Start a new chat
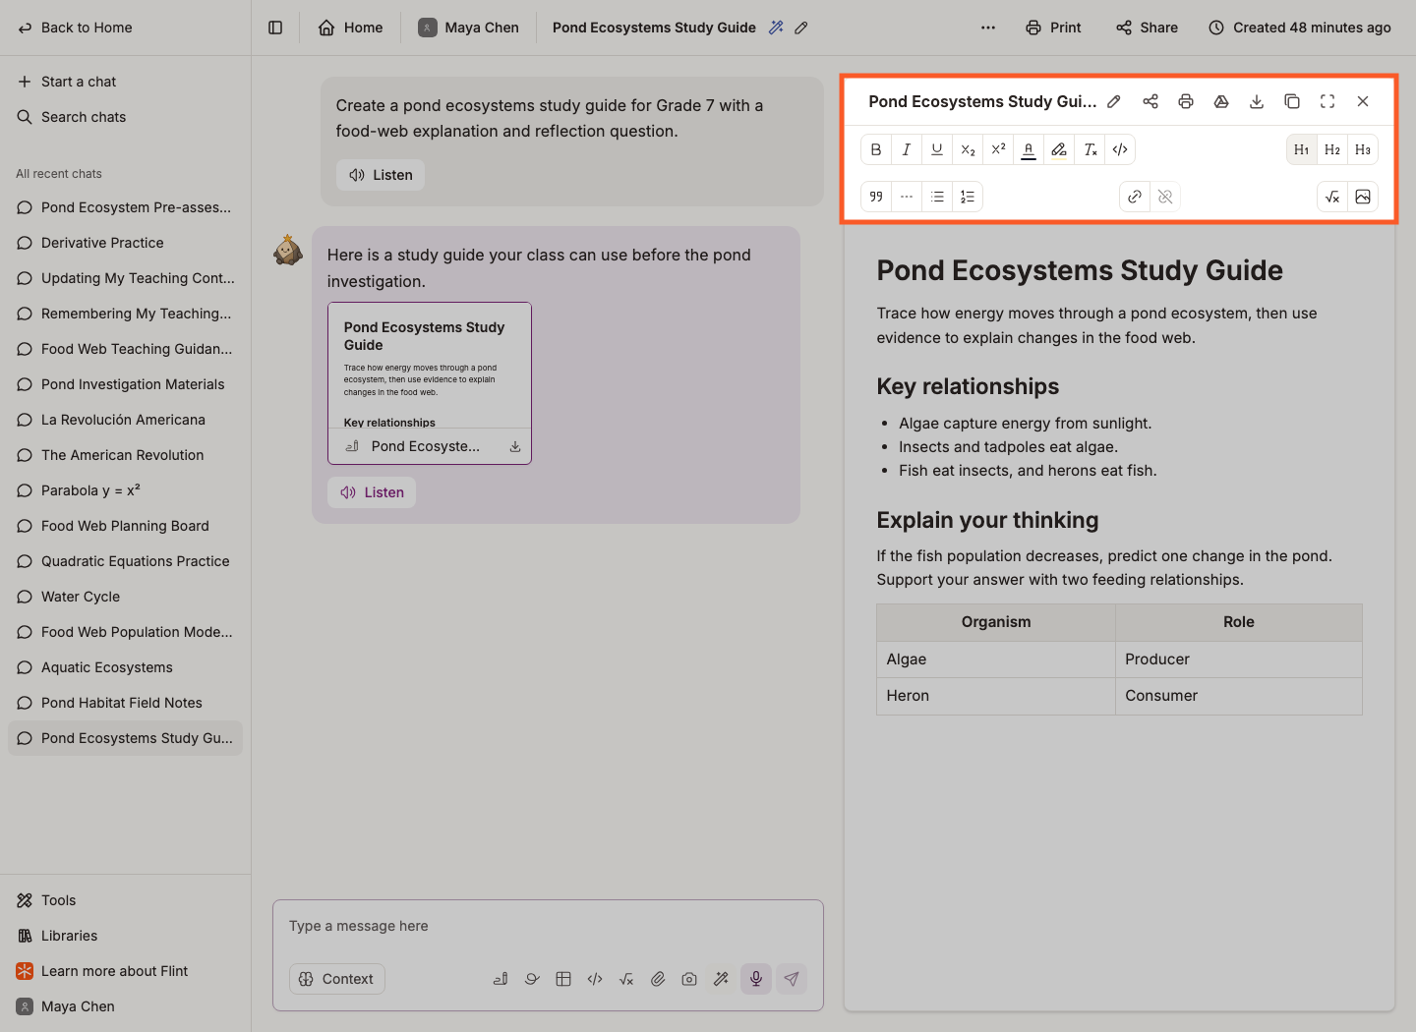Viewport: 1416px width, 1032px height. pos(67,82)
